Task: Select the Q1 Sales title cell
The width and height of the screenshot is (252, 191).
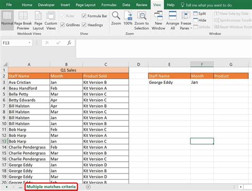Action: pyautogui.click(x=69, y=70)
